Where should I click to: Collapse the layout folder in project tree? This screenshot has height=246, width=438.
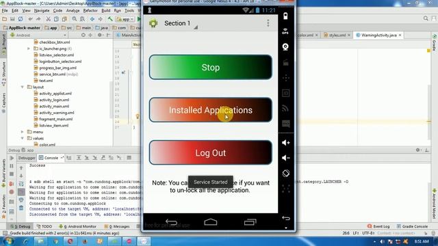[22, 87]
